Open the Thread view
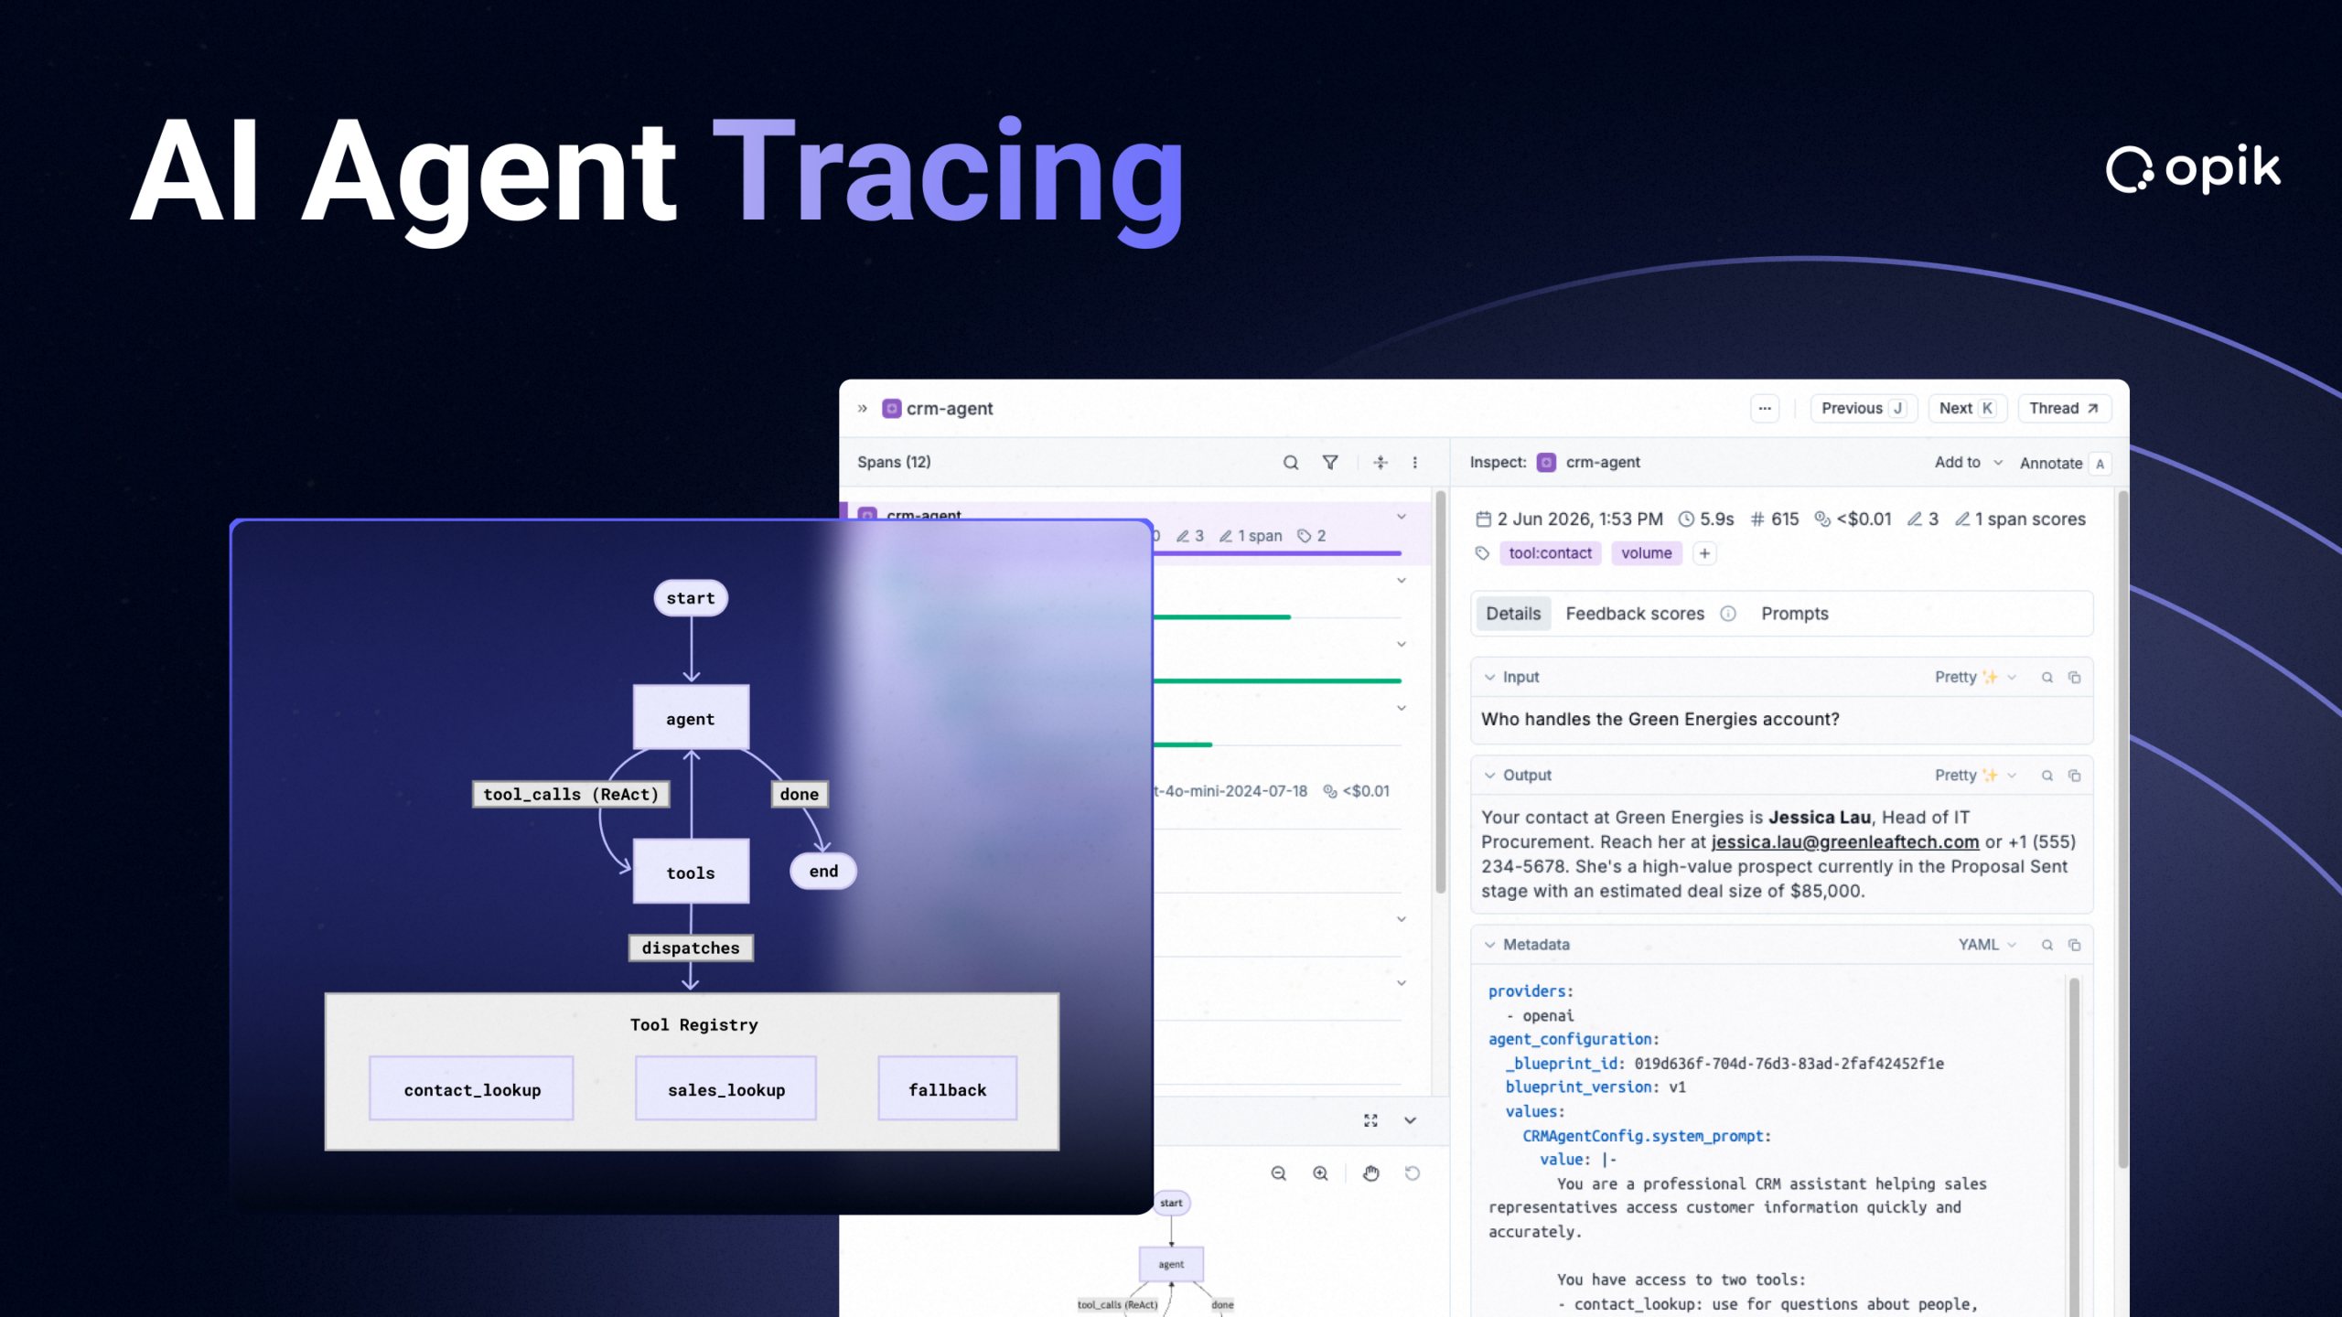The image size is (2342, 1317). pyautogui.click(x=2064, y=409)
